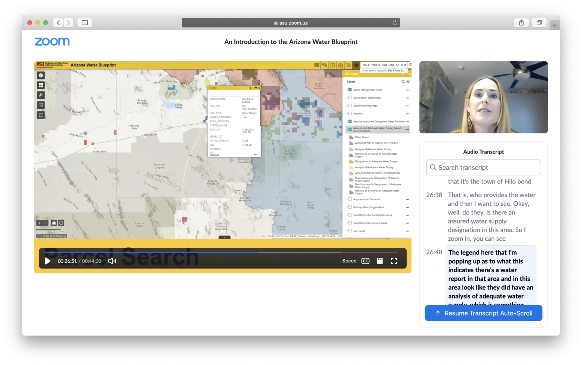The image size is (582, 365).
Task: Open the Speed playback menu
Action: tap(349, 261)
